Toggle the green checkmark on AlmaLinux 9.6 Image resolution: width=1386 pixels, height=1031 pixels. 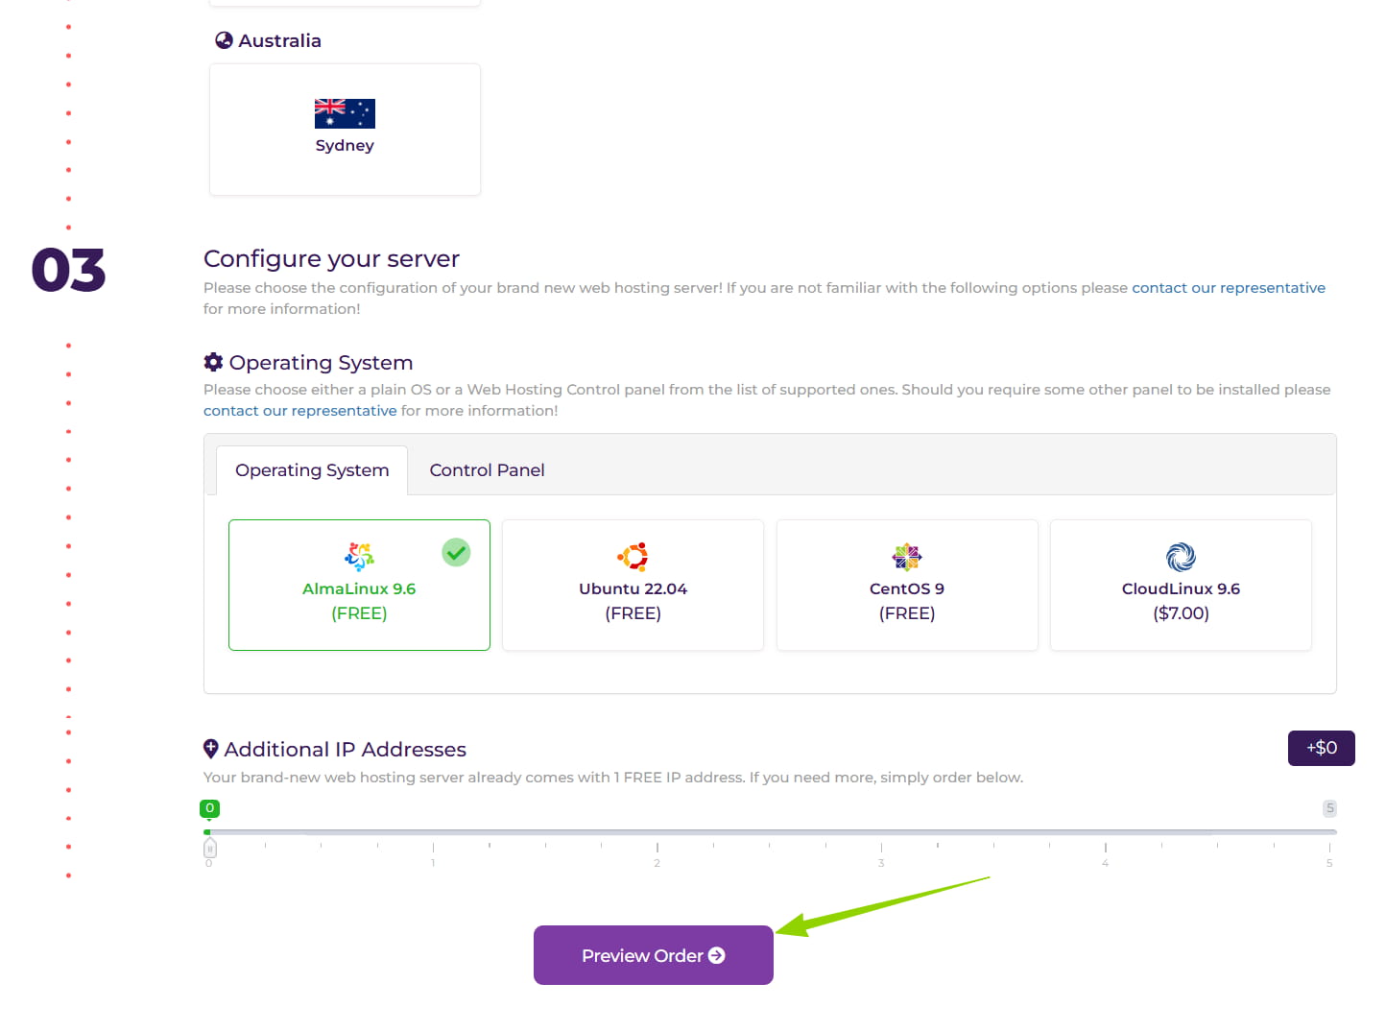click(456, 552)
